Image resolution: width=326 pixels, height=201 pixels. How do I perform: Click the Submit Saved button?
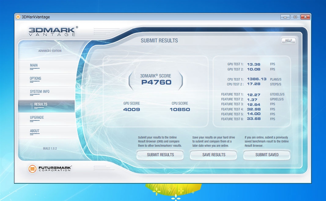coord(267,155)
